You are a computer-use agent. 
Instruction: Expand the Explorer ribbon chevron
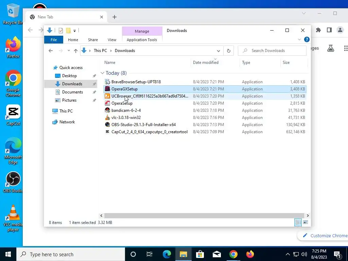point(299,39)
